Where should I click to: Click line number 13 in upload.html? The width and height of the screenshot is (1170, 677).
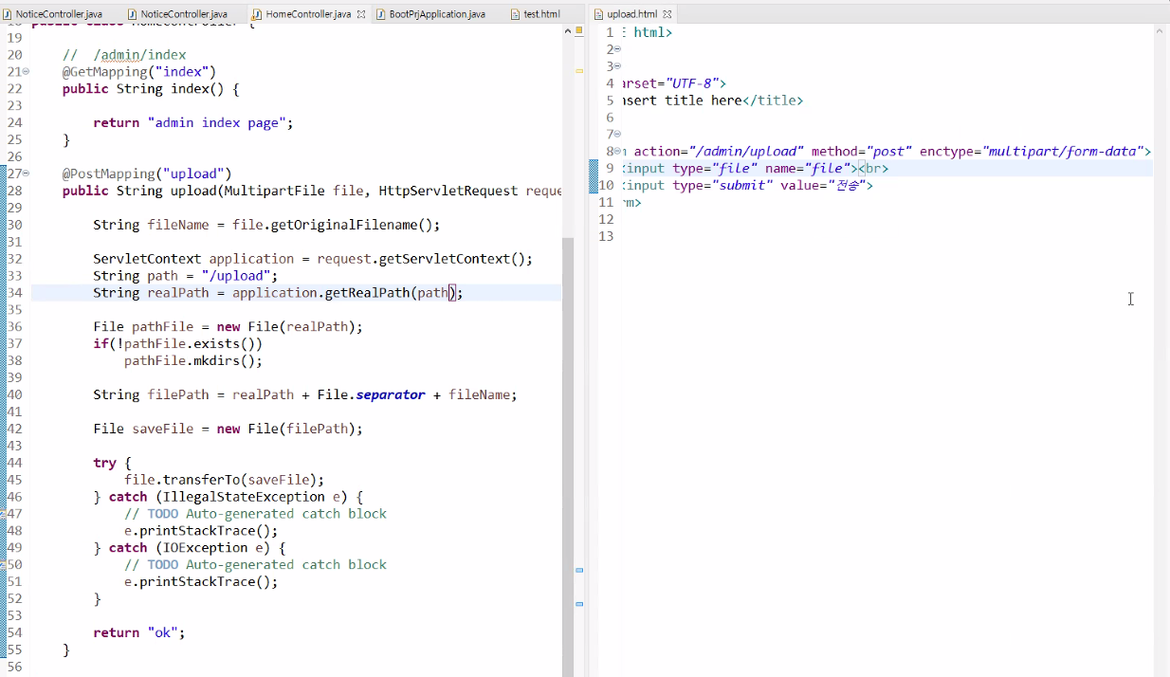pos(607,236)
